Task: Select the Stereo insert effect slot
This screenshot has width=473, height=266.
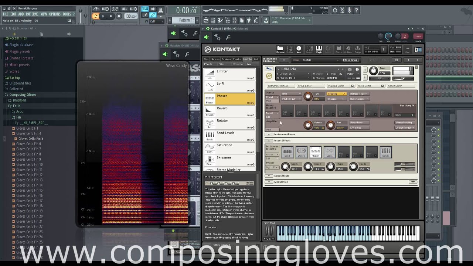Action: 301,152
